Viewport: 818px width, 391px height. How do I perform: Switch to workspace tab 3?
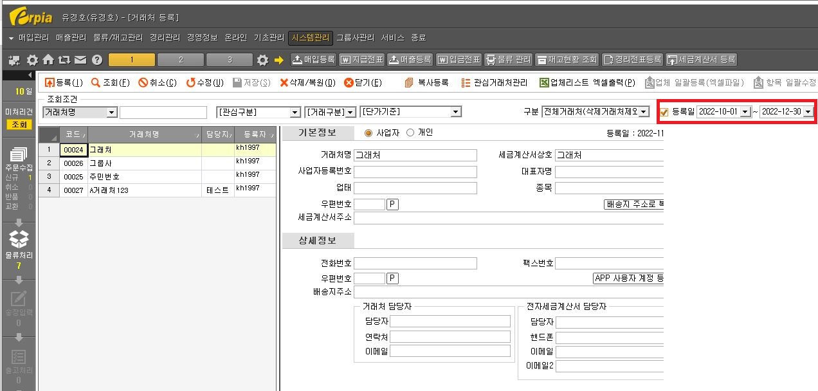click(x=229, y=60)
